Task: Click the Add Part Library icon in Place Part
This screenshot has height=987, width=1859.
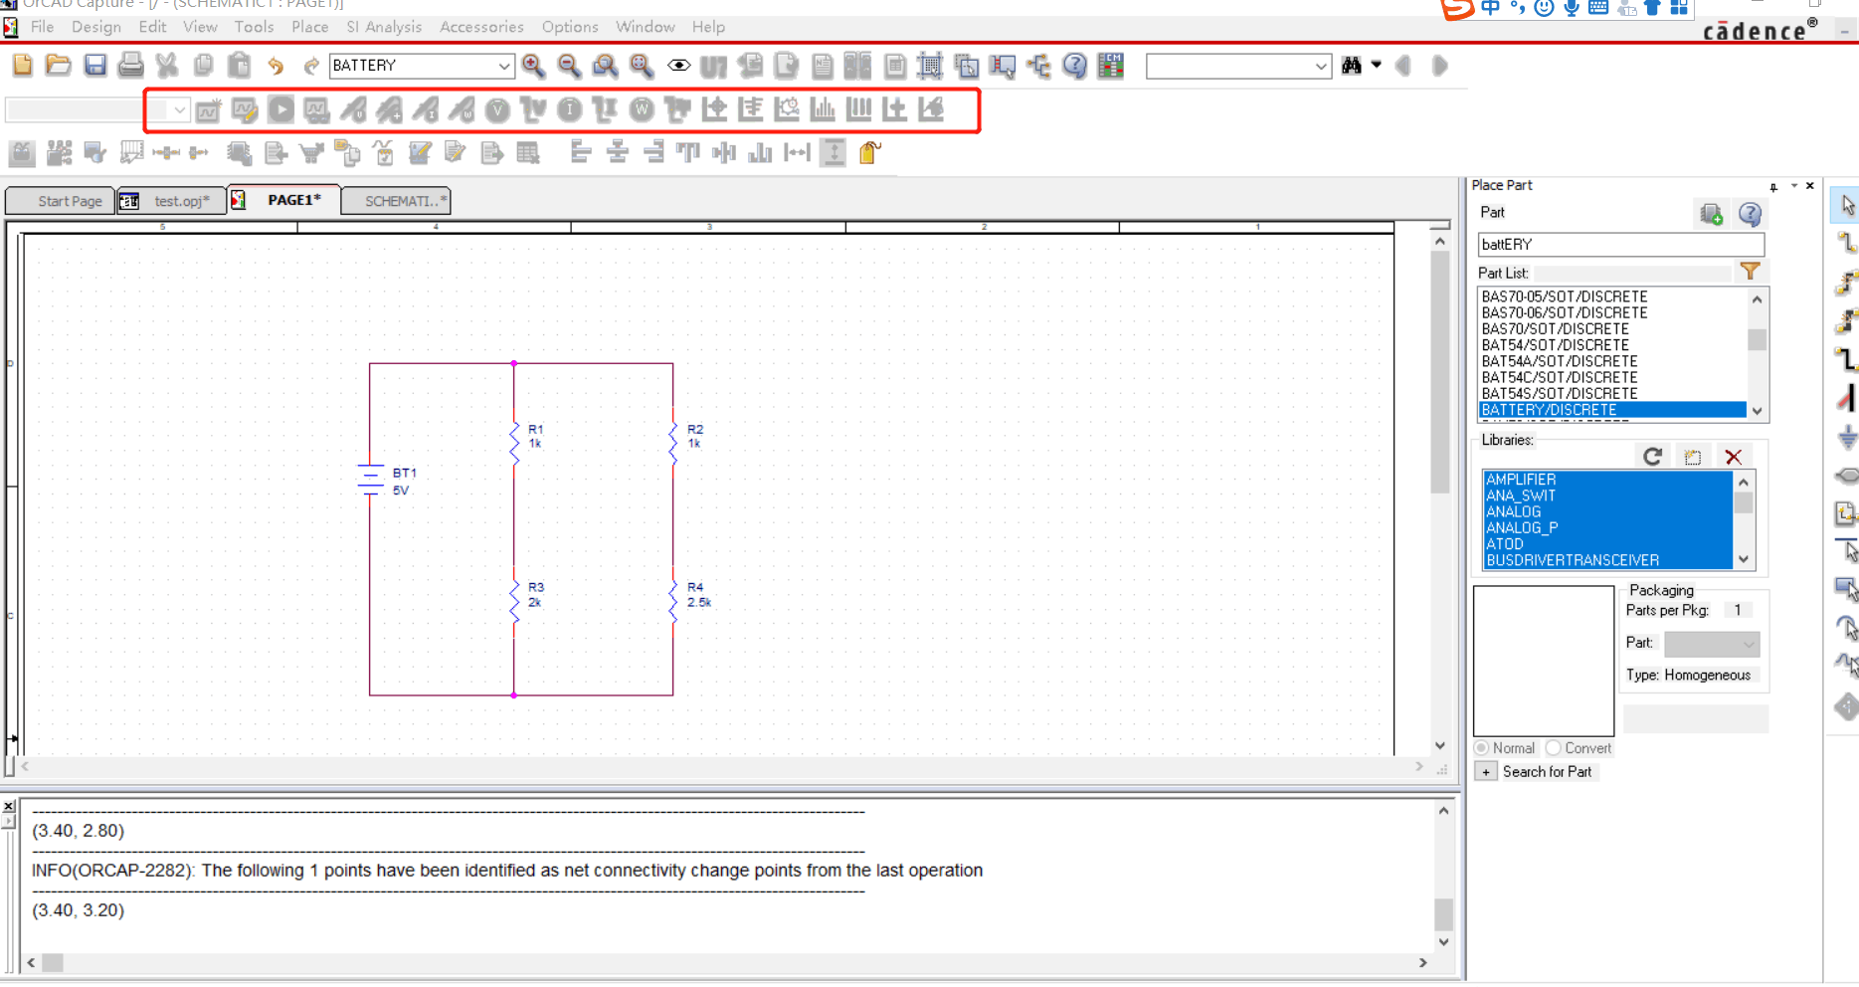Action: click(1712, 213)
